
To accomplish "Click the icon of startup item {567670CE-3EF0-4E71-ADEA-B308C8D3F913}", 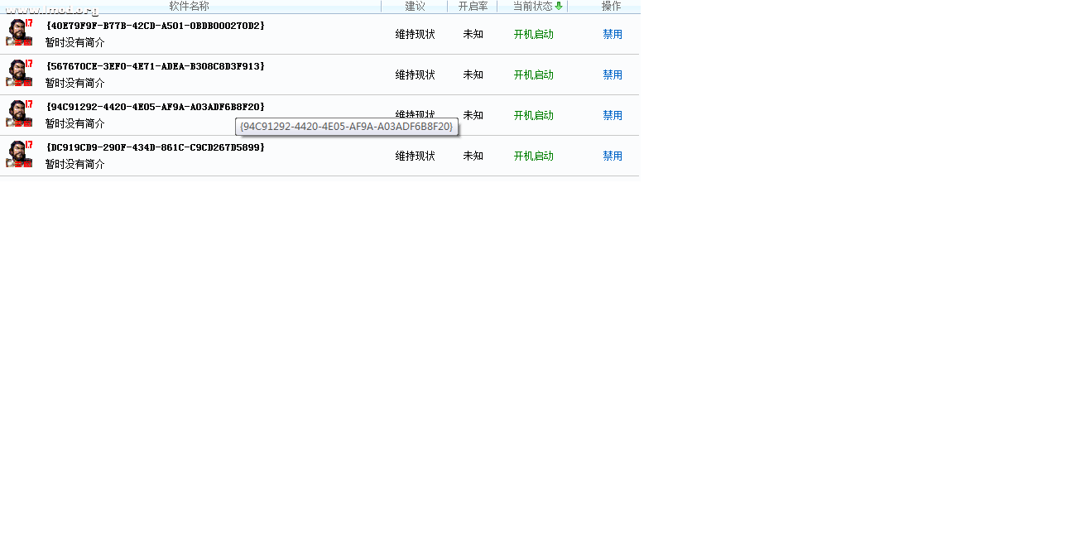I will pyautogui.click(x=19, y=73).
